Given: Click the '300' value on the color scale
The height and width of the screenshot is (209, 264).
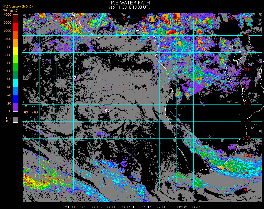Looking at the screenshot, I should click(8, 55).
